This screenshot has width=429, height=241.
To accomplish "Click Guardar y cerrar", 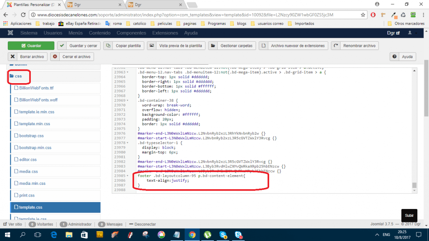I will click(79, 46).
